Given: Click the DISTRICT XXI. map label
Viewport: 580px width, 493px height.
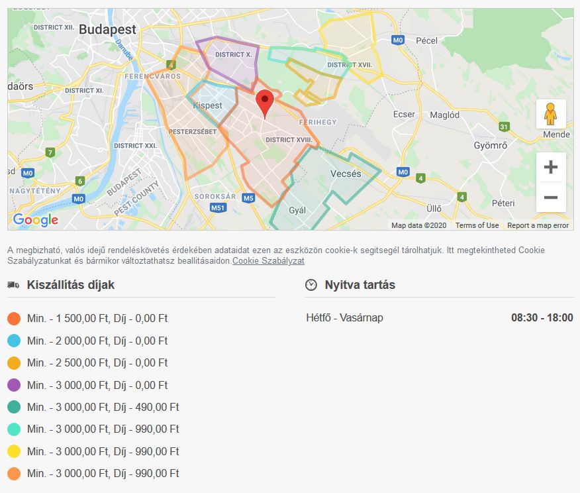Looking at the screenshot, I should tap(135, 146).
